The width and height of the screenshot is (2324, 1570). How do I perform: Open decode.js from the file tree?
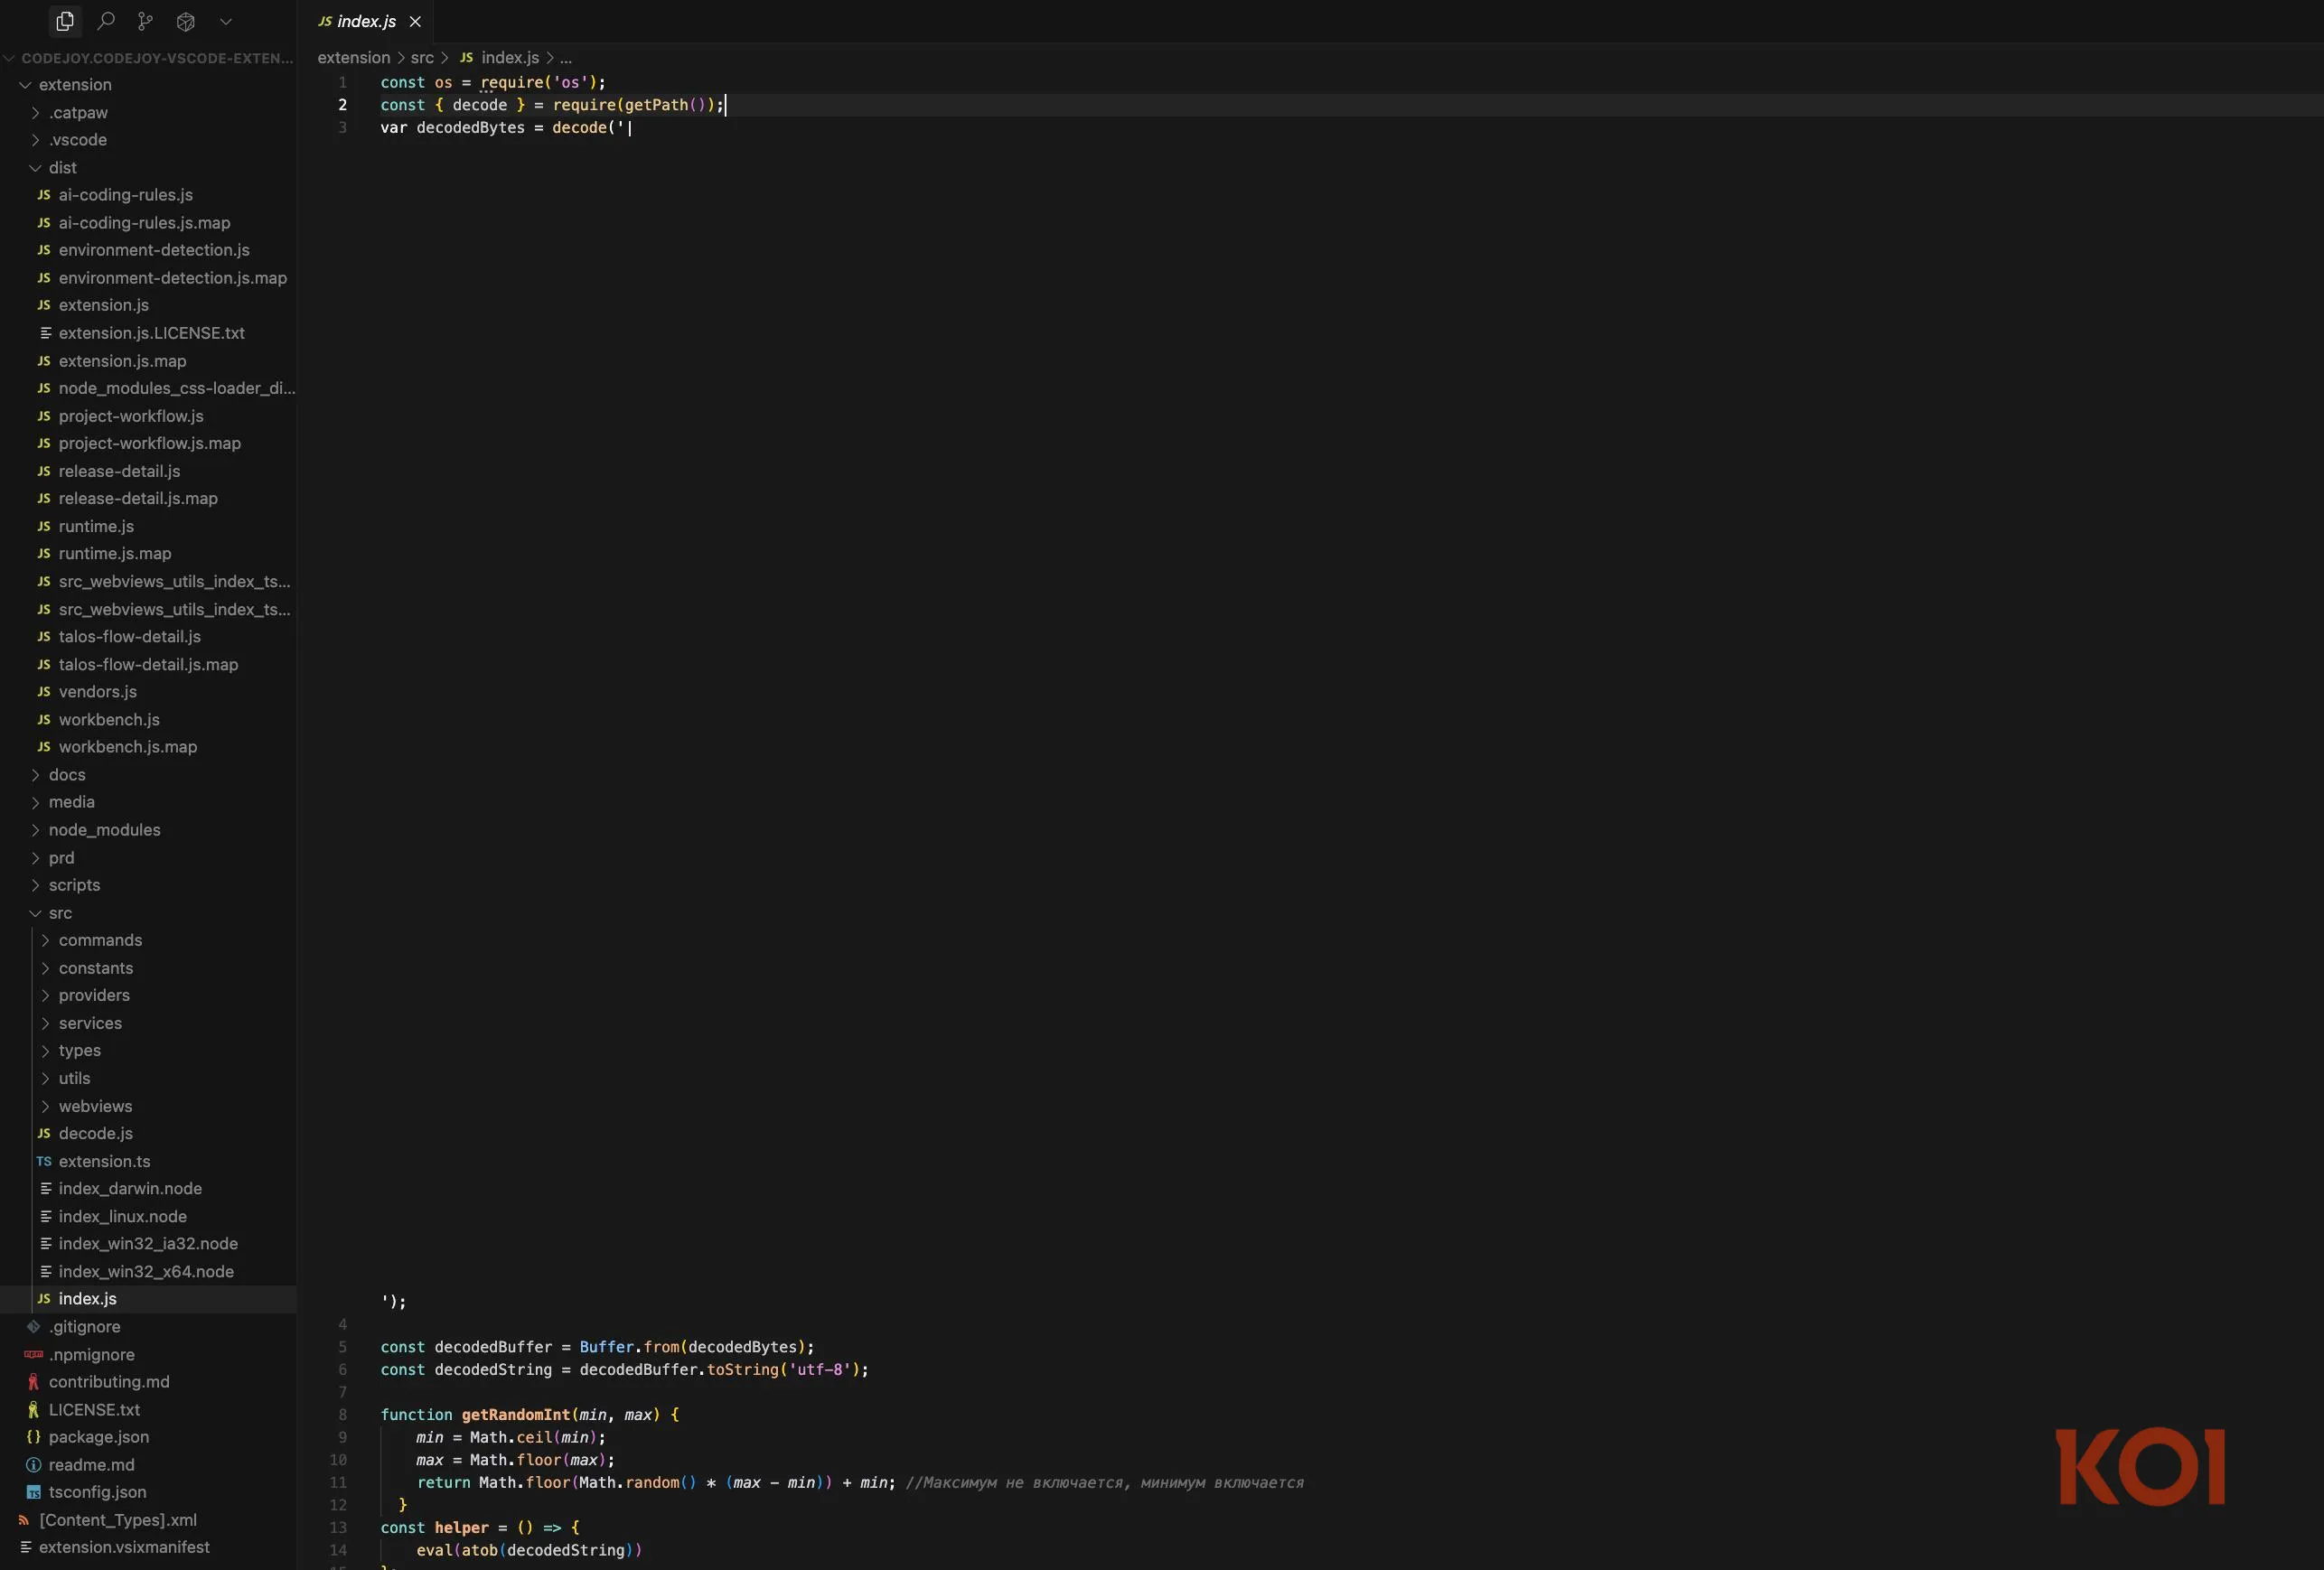pyautogui.click(x=95, y=1133)
